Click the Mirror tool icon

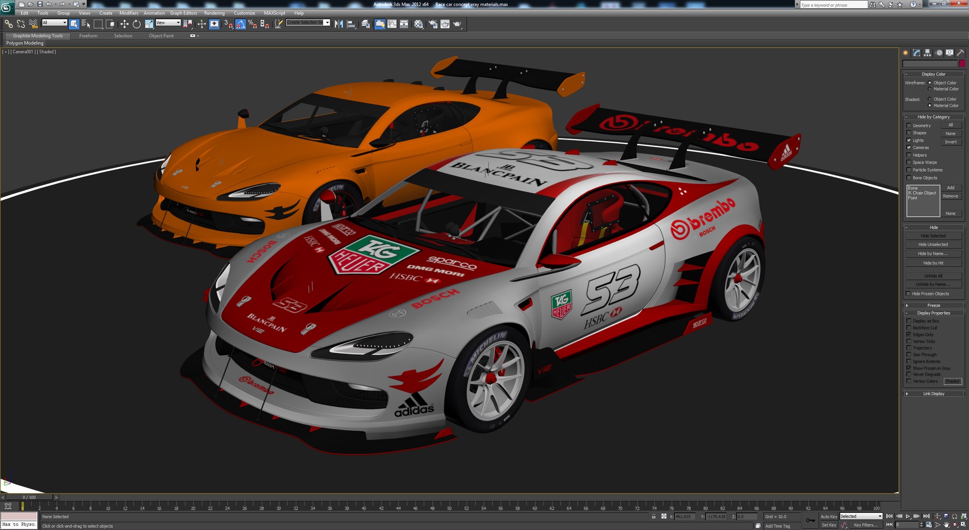[x=339, y=24]
